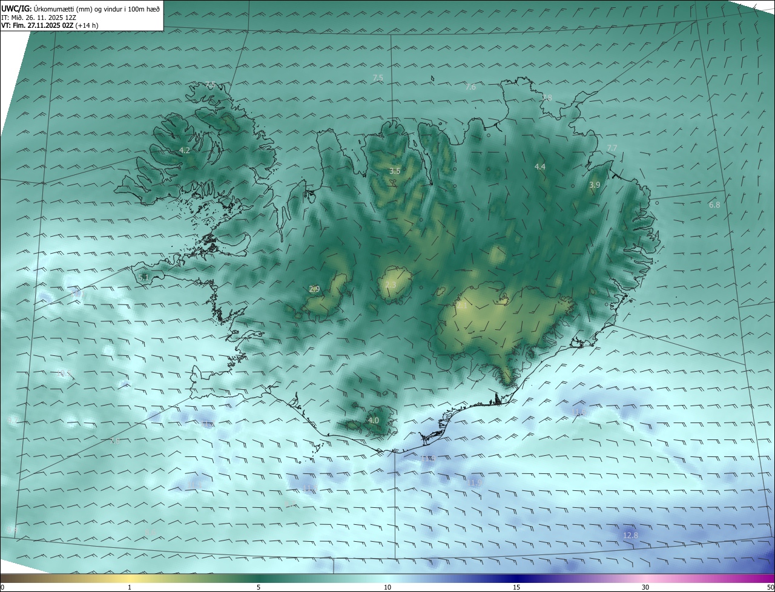Click the 50 tick on the color scale
This screenshot has width=775, height=592.
(x=770, y=587)
